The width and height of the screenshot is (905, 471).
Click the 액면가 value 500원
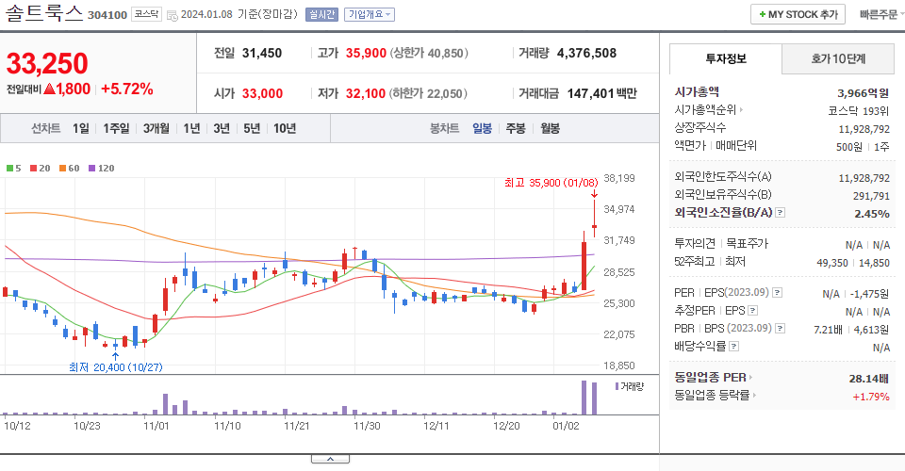[849, 147]
